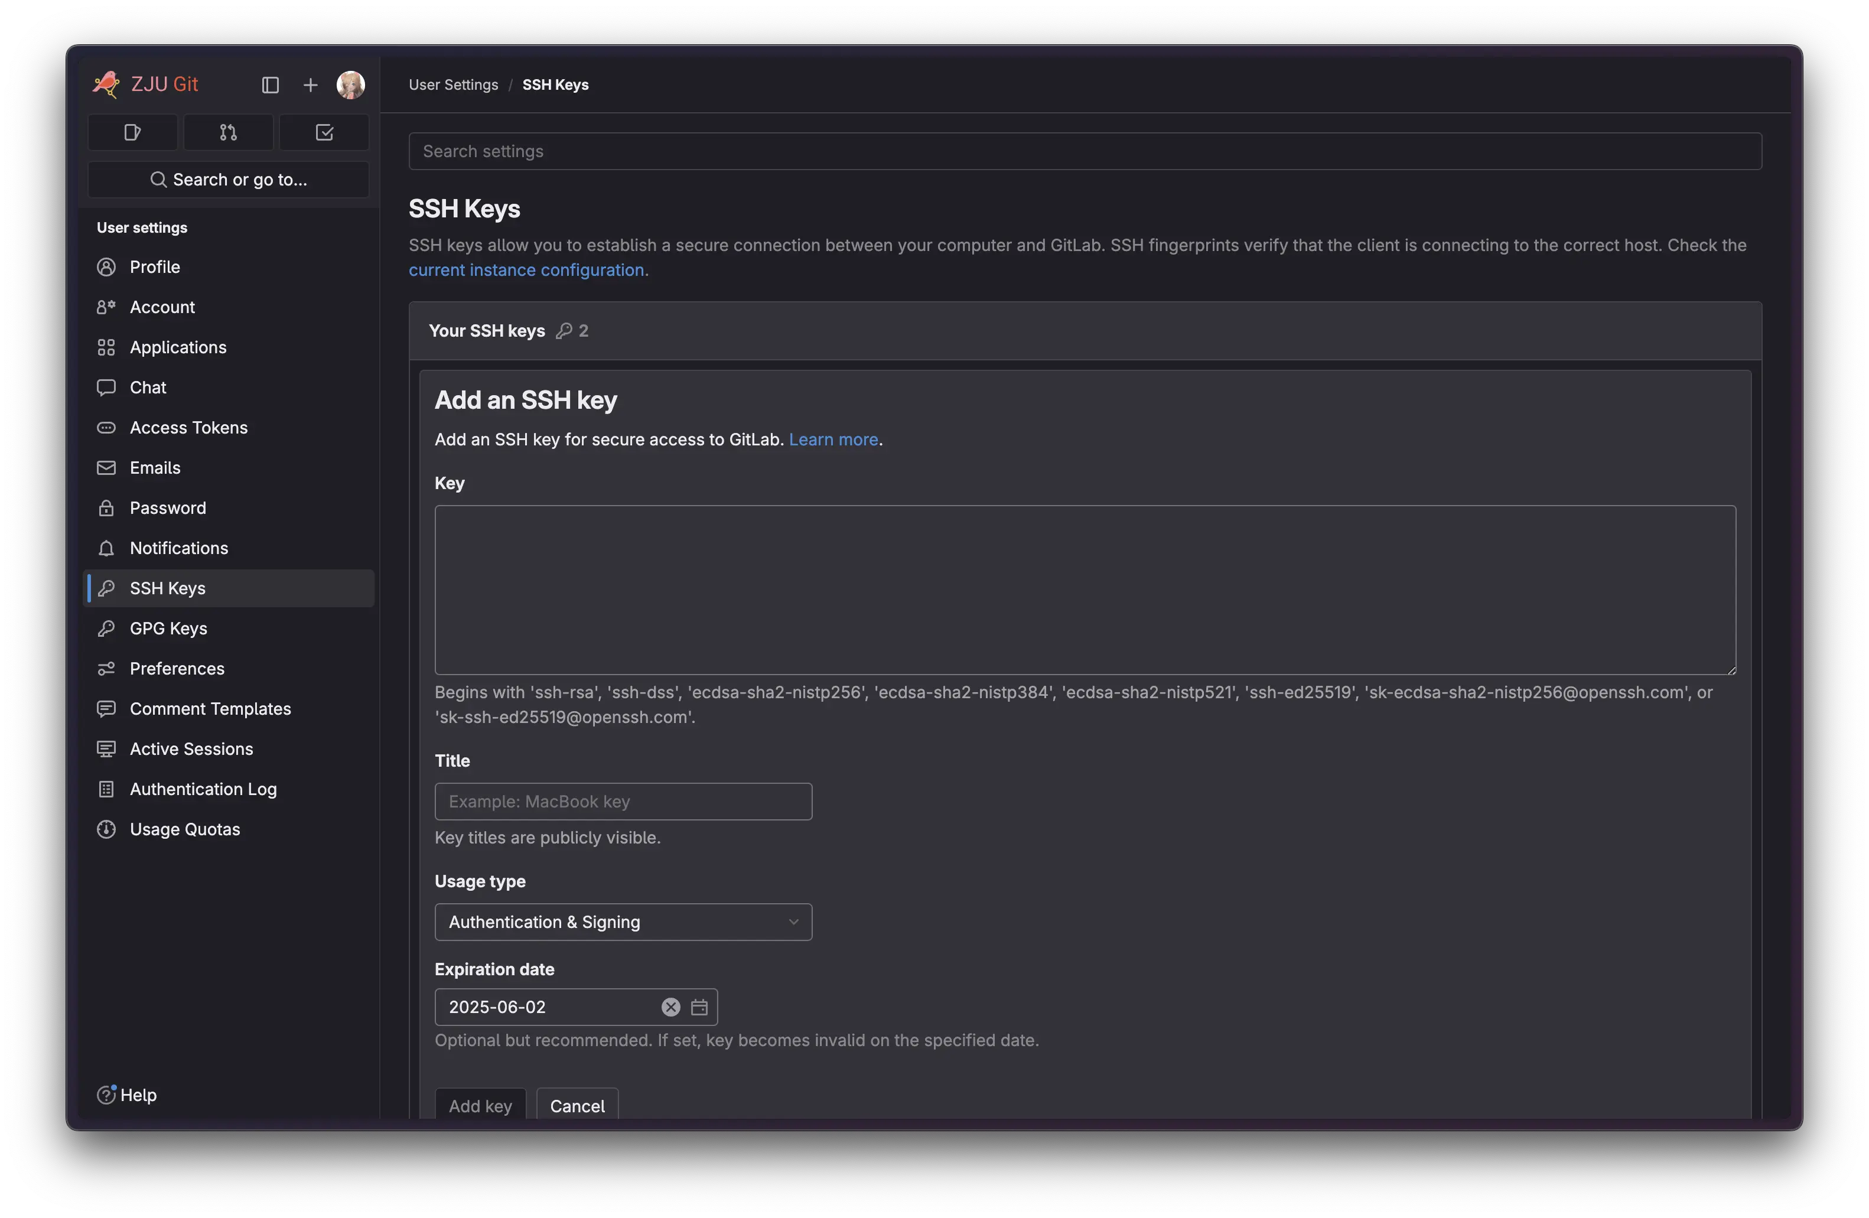This screenshot has width=1869, height=1218.
Task: Click the Applications grid icon
Action: point(106,347)
